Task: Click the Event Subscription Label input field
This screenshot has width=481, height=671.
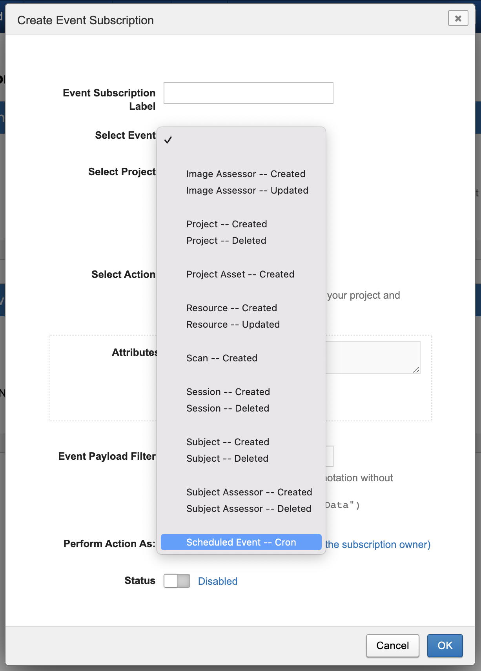Action: (x=248, y=93)
